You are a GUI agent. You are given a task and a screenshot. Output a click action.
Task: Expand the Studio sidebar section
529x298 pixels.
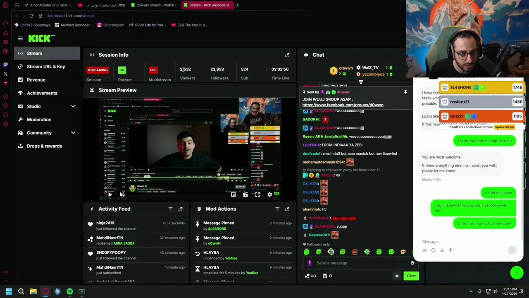click(x=73, y=106)
